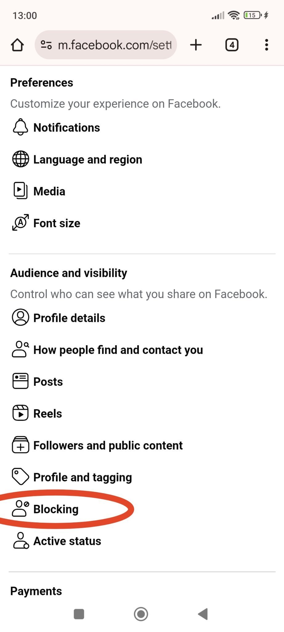The width and height of the screenshot is (284, 632).
Task: Tap the Language and region globe icon
Action: coord(20,159)
